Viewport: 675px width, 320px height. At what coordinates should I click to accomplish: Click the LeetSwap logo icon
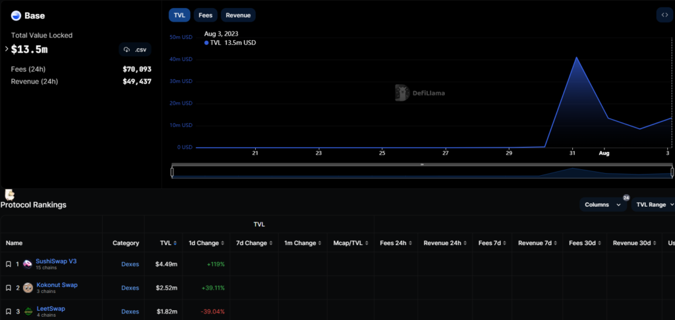click(28, 311)
